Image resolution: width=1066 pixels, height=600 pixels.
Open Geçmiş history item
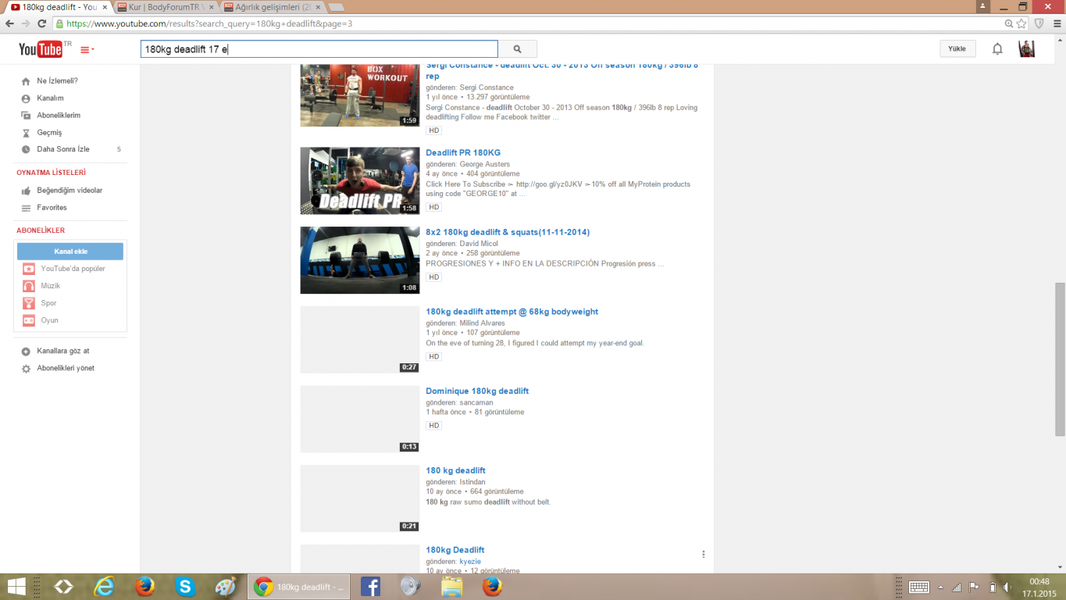tap(49, 133)
